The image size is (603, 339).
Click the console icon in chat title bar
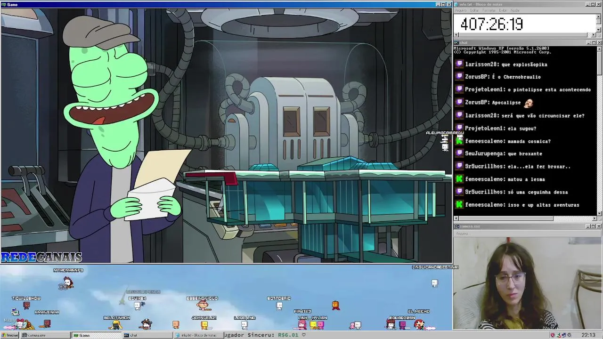coord(456,43)
